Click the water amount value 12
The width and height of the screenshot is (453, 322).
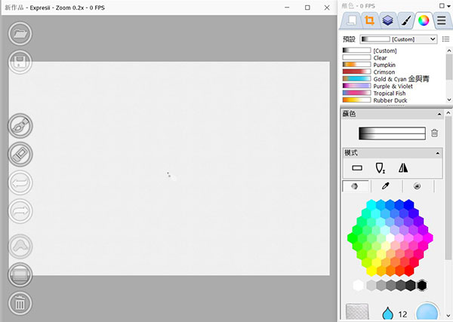(402, 314)
